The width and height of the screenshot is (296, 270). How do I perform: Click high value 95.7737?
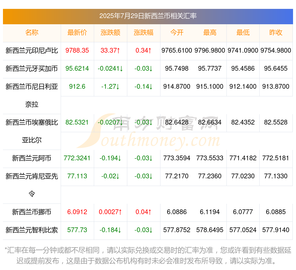pyautogui.click(x=210, y=68)
